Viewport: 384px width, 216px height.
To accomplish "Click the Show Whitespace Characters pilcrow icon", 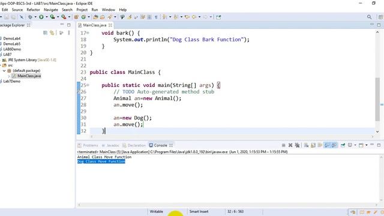I will (x=156, y=17).
